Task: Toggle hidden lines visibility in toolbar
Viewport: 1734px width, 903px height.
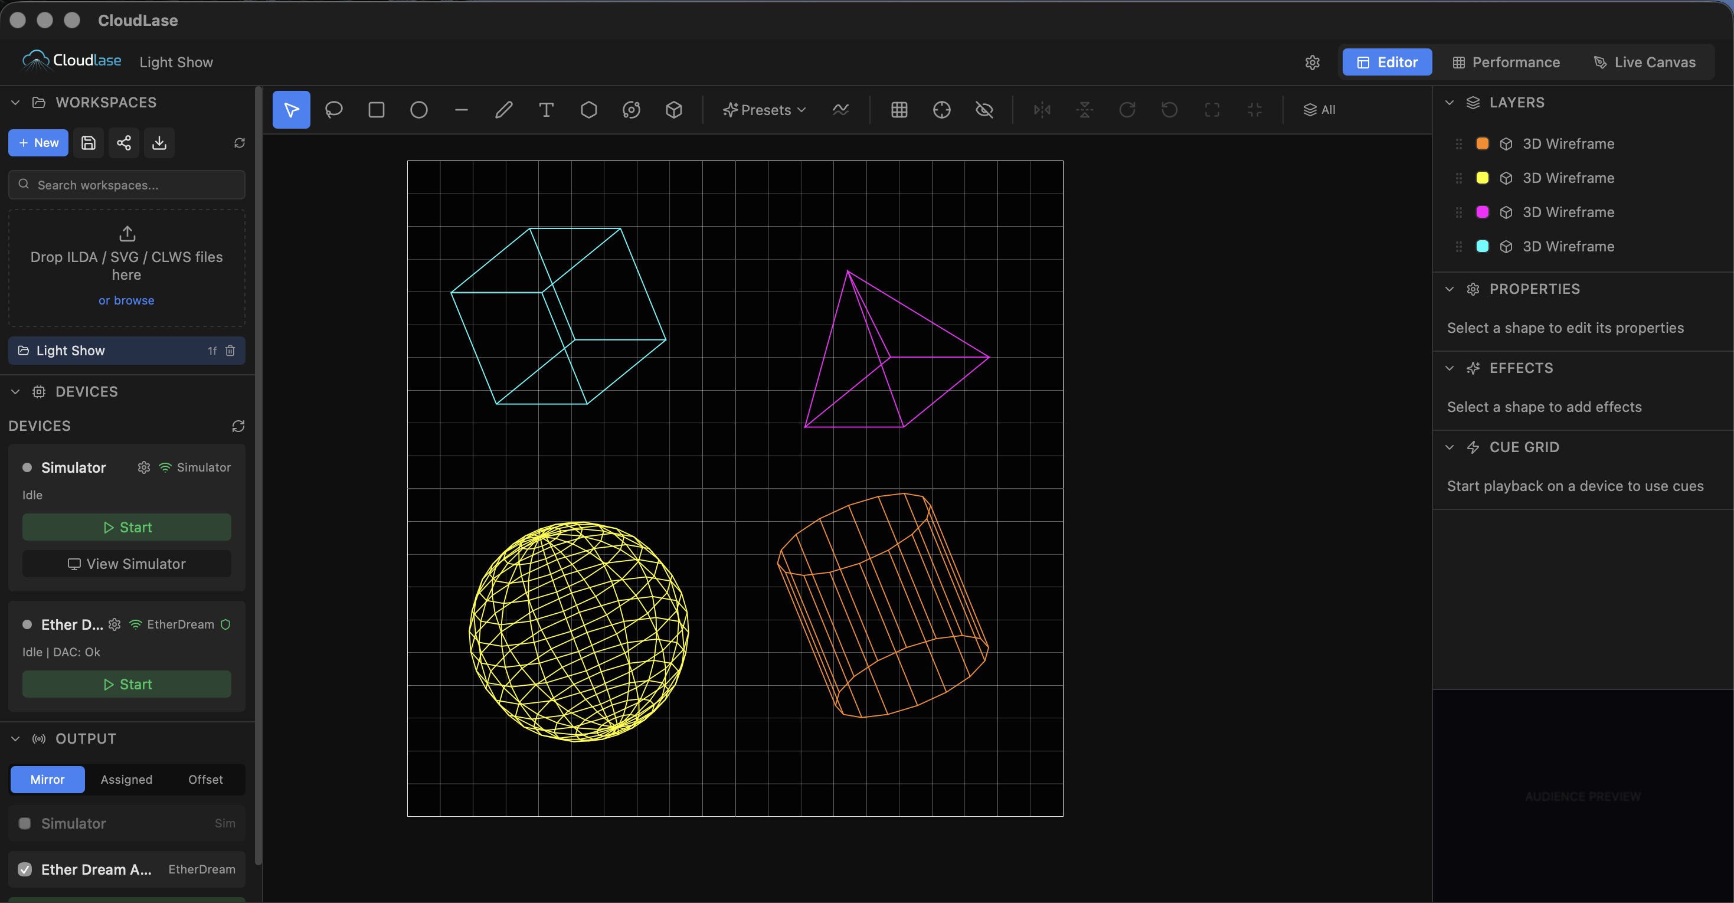Action: (984, 109)
